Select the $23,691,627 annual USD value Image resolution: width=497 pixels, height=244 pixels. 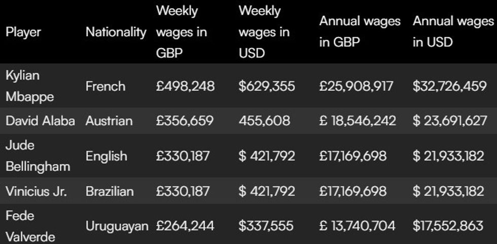(x=449, y=121)
